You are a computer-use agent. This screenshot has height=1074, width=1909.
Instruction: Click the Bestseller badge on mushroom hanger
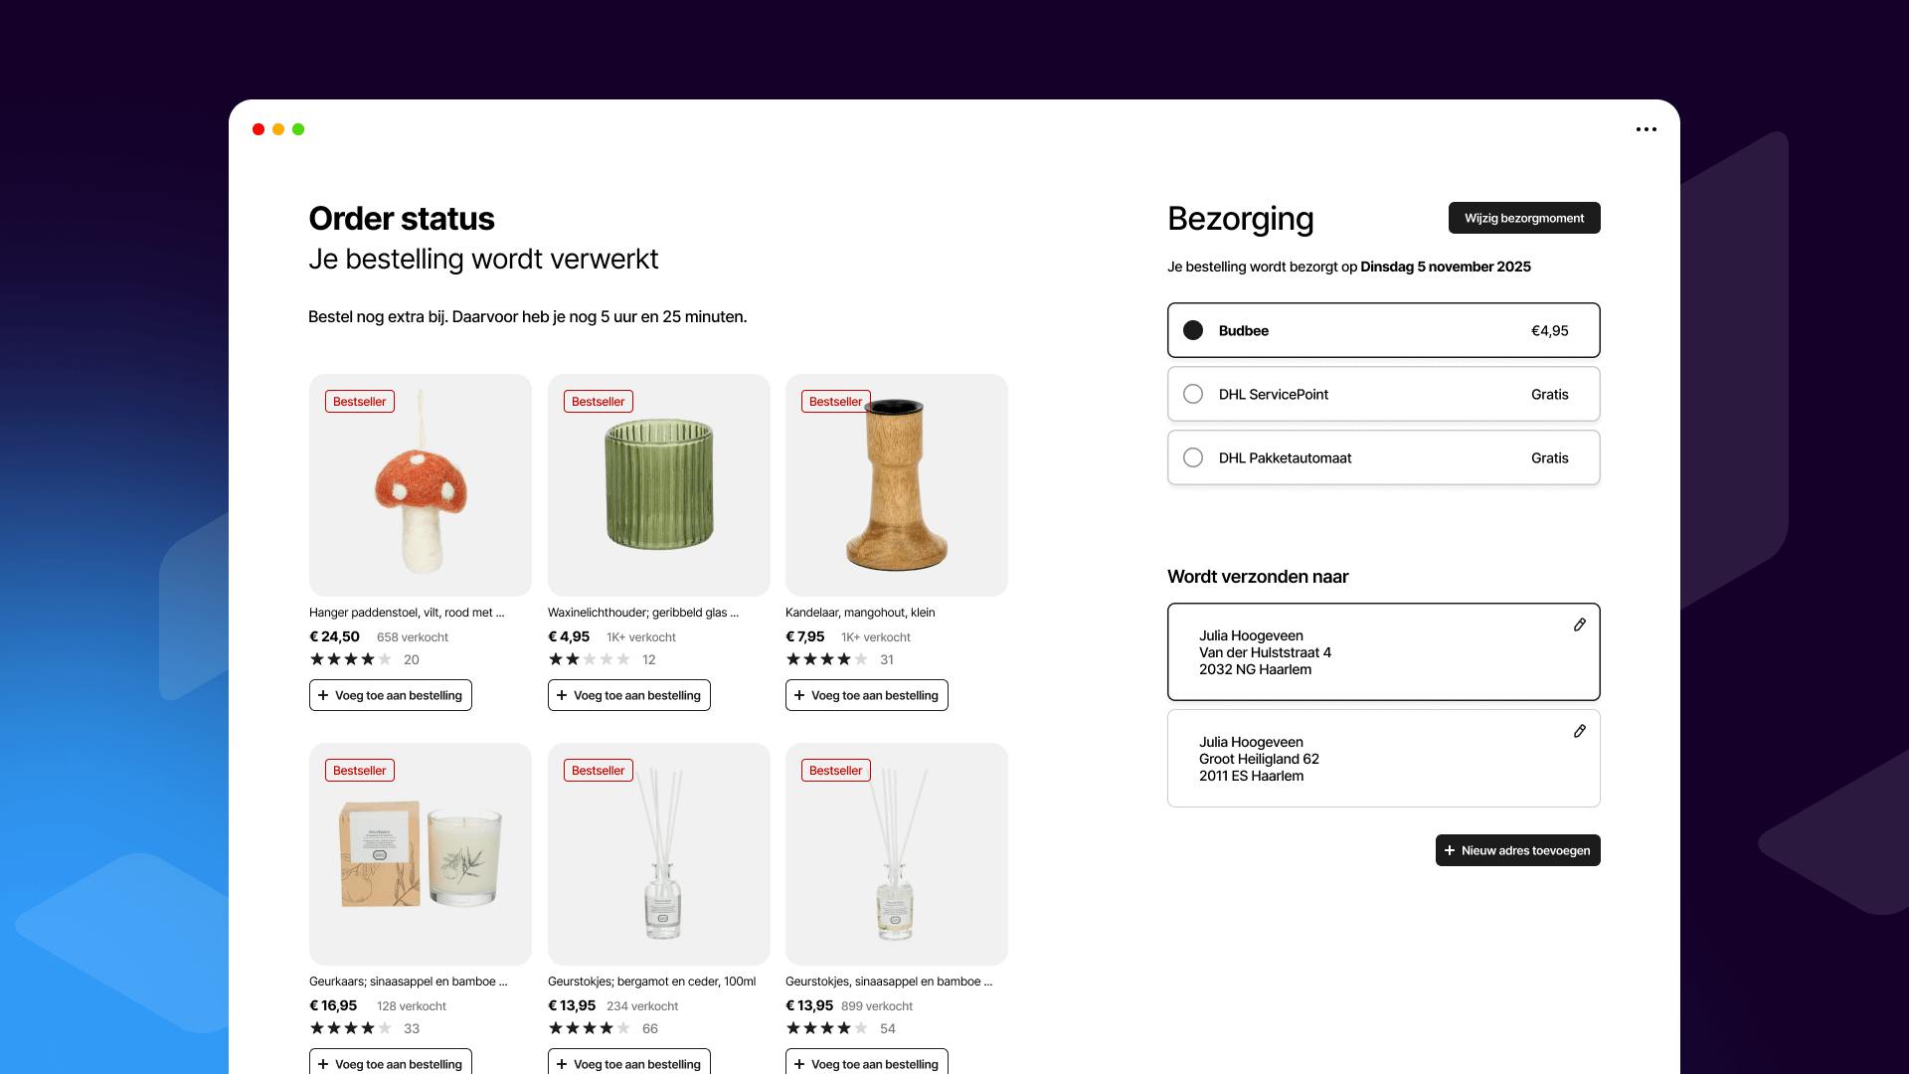click(x=359, y=402)
